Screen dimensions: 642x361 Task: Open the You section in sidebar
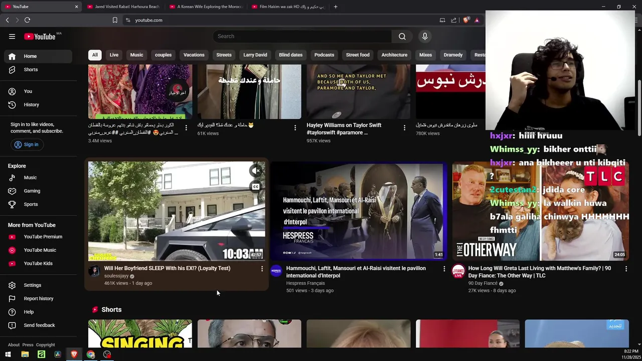39,91
